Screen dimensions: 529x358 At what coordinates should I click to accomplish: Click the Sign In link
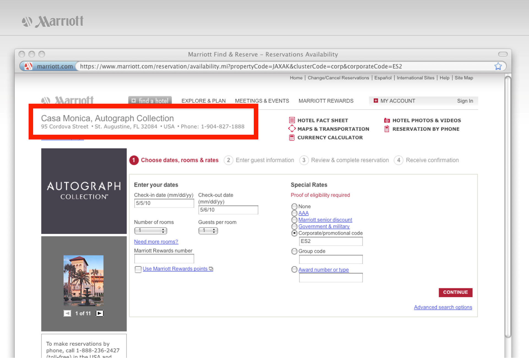coord(465,101)
